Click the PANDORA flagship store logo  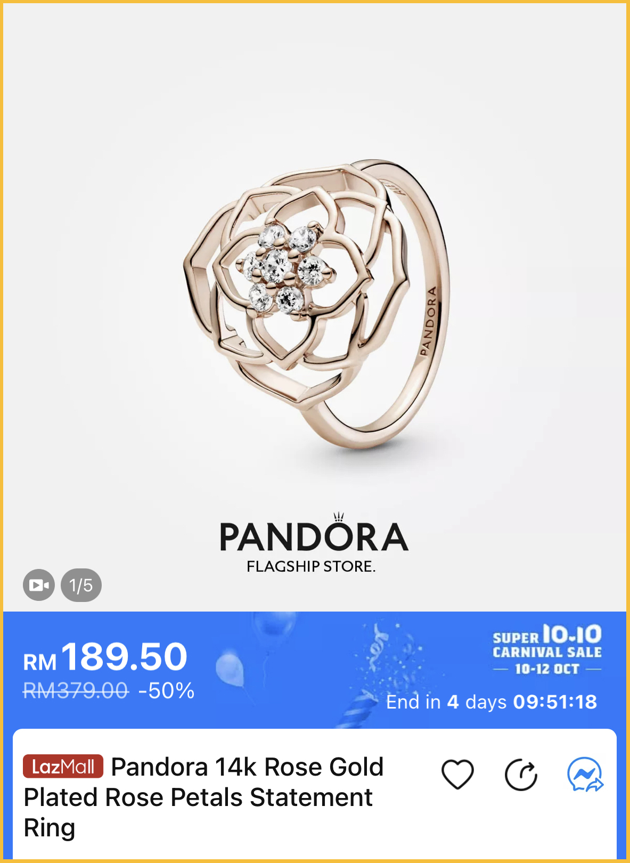314,543
